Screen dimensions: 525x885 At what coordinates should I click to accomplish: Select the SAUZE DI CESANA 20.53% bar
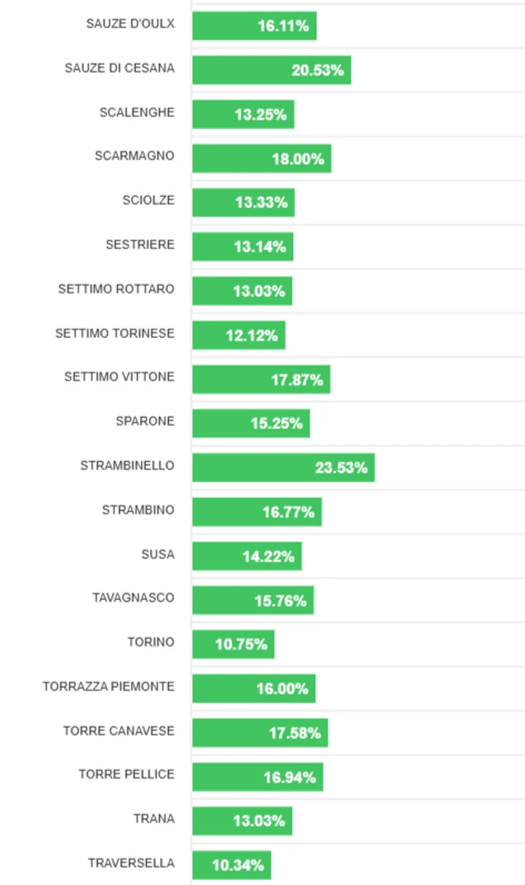tap(271, 70)
